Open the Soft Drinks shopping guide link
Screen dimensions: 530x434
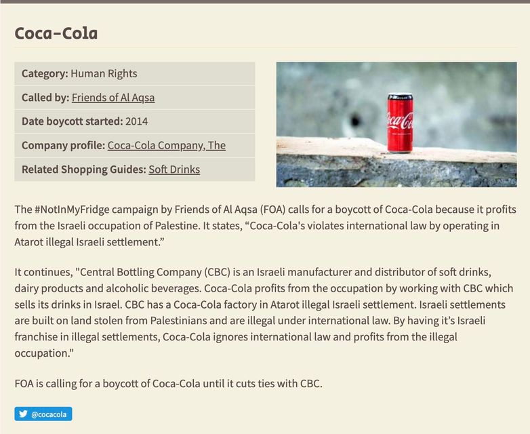pos(174,169)
